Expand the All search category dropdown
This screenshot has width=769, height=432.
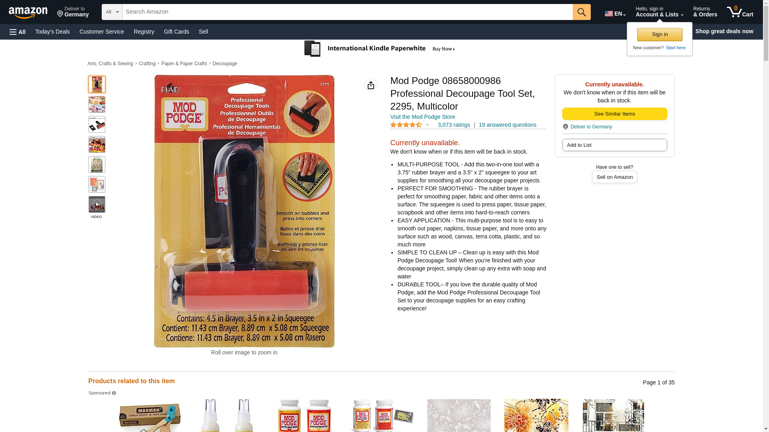click(112, 12)
